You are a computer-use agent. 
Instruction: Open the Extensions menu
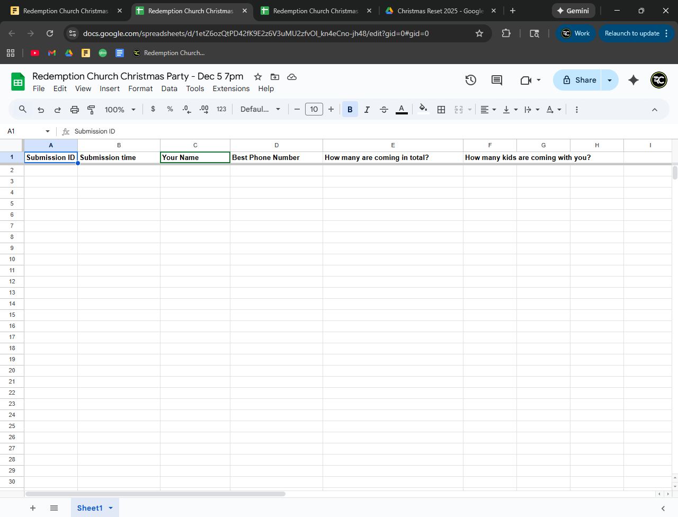point(231,88)
